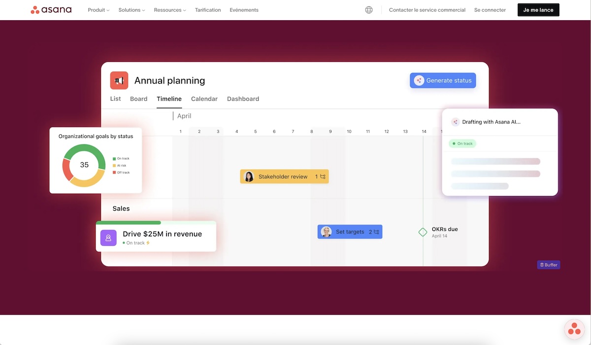Screen dimensions: 591x345
Task: Toggle the At risk legend entry
Action: click(120, 165)
